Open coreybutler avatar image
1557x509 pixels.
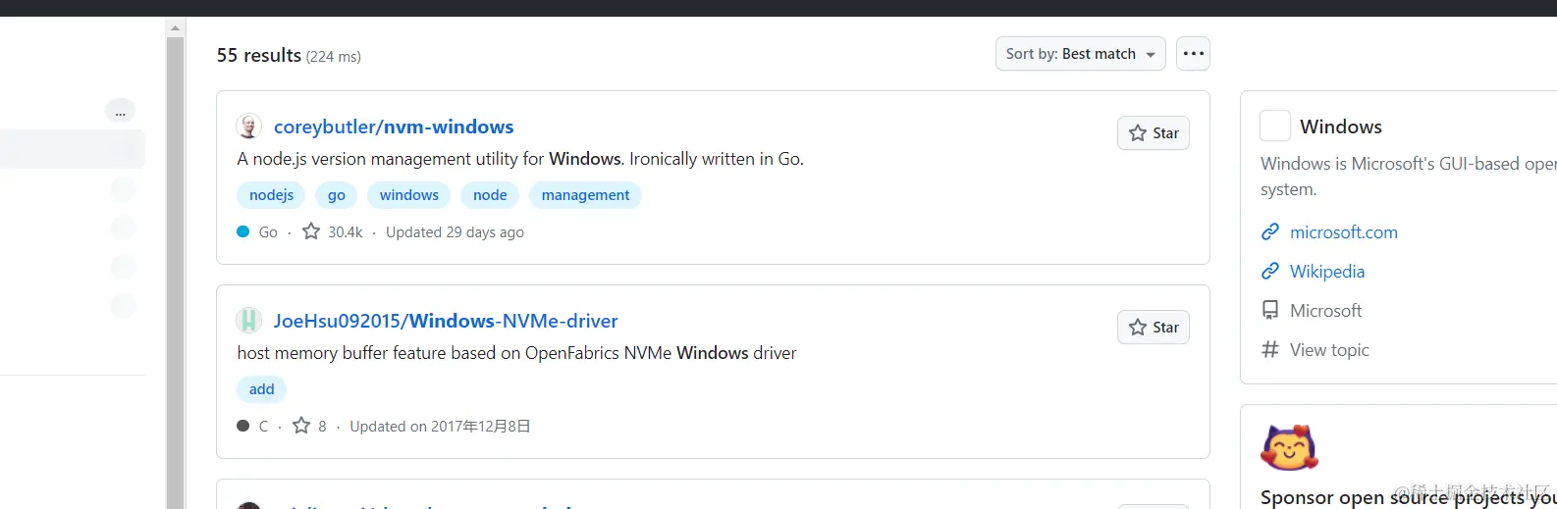(x=248, y=127)
